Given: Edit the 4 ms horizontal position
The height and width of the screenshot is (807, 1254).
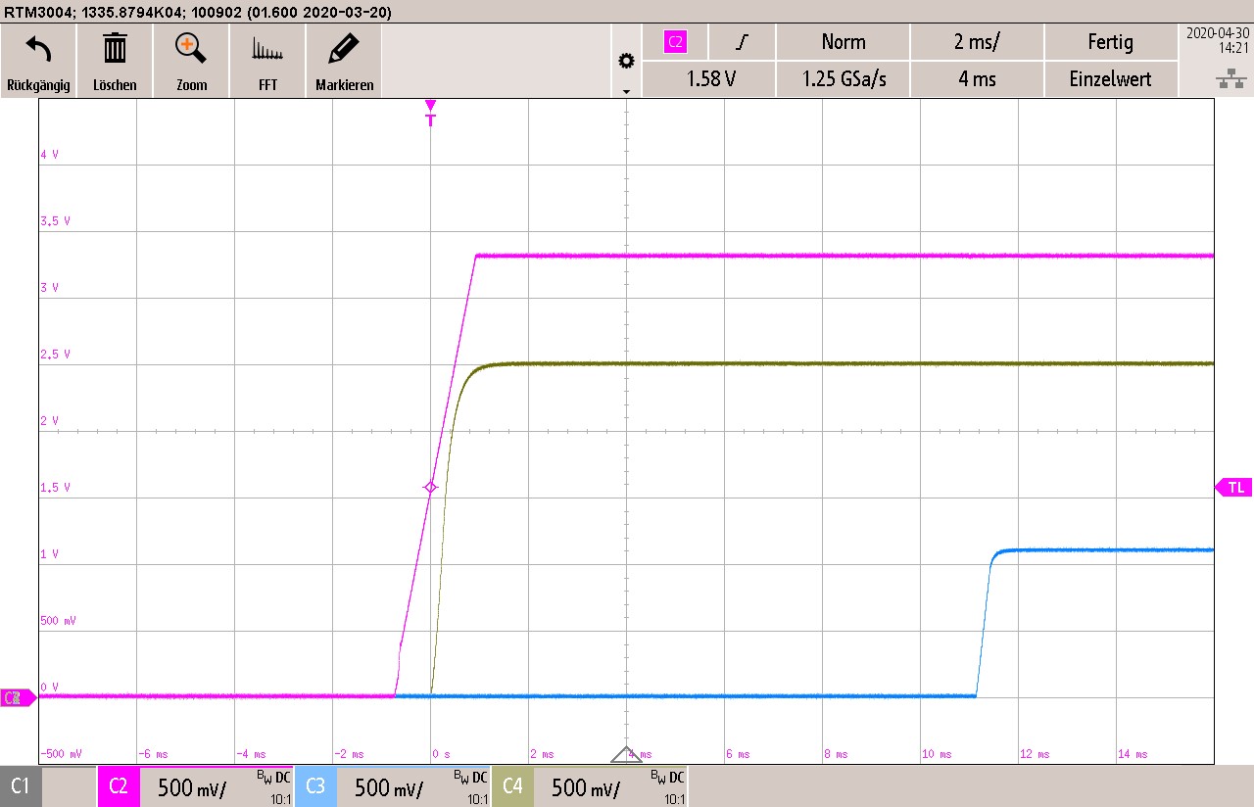Looking at the screenshot, I should (978, 79).
